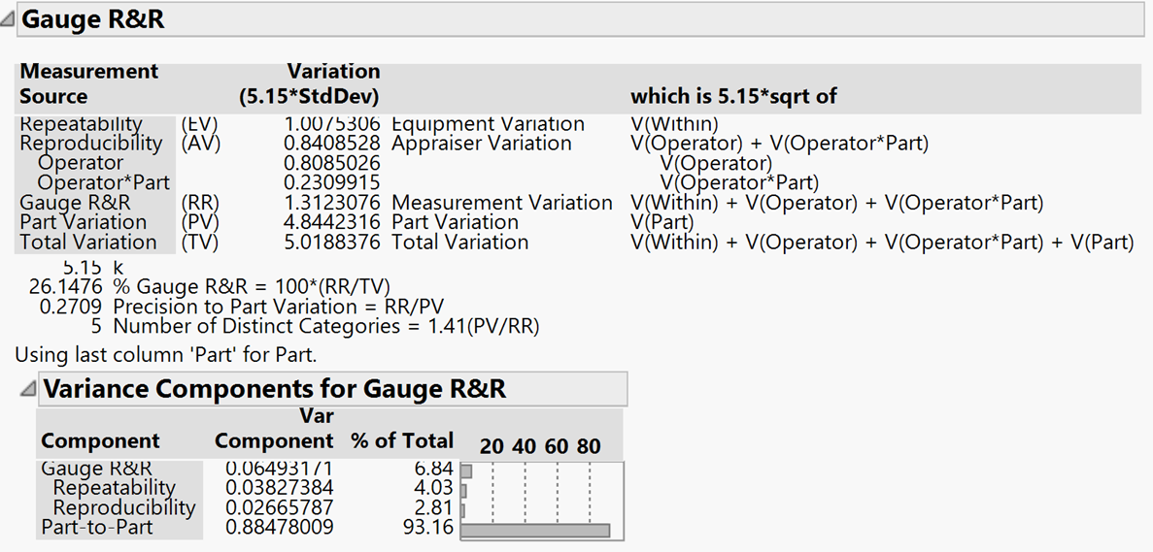Click the Reproducibility variance value 0.02665787
The width and height of the screenshot is (1153, 552).
click(280, 507)
